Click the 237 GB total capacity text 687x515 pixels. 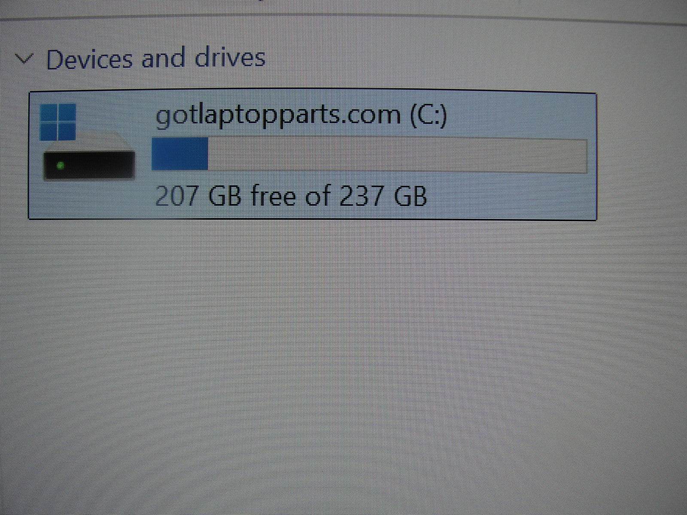pos(383,196)
